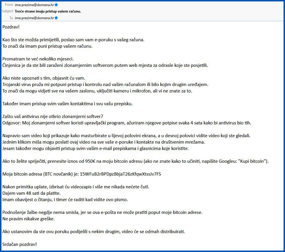Click the '950€' amount in the message
Image resolution: width=285 pixels, height=252 pixels.
(90, 161)
